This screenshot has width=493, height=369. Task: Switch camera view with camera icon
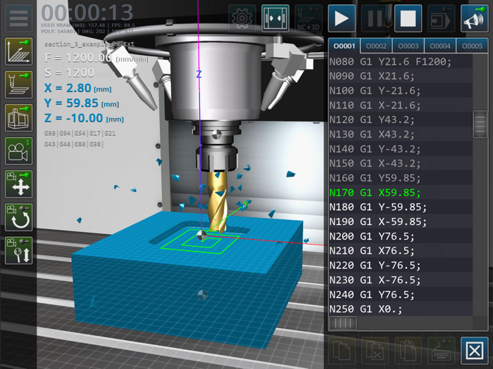[18, 151]
